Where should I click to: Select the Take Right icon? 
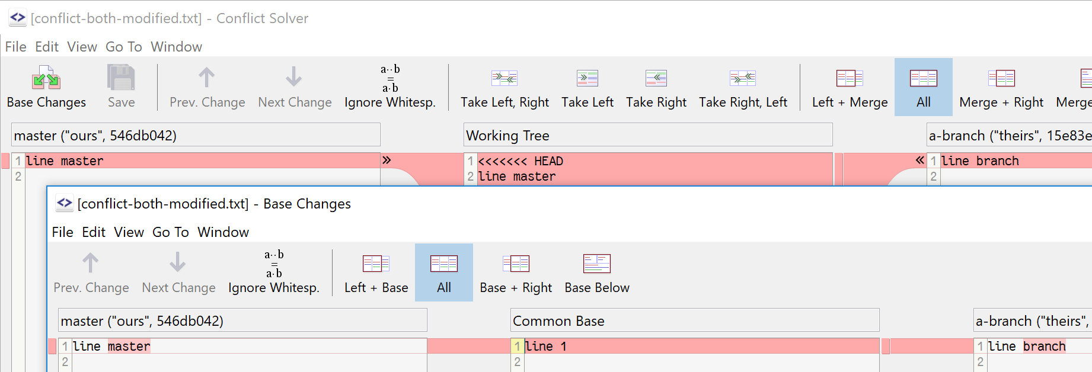(x=656, y=78)
